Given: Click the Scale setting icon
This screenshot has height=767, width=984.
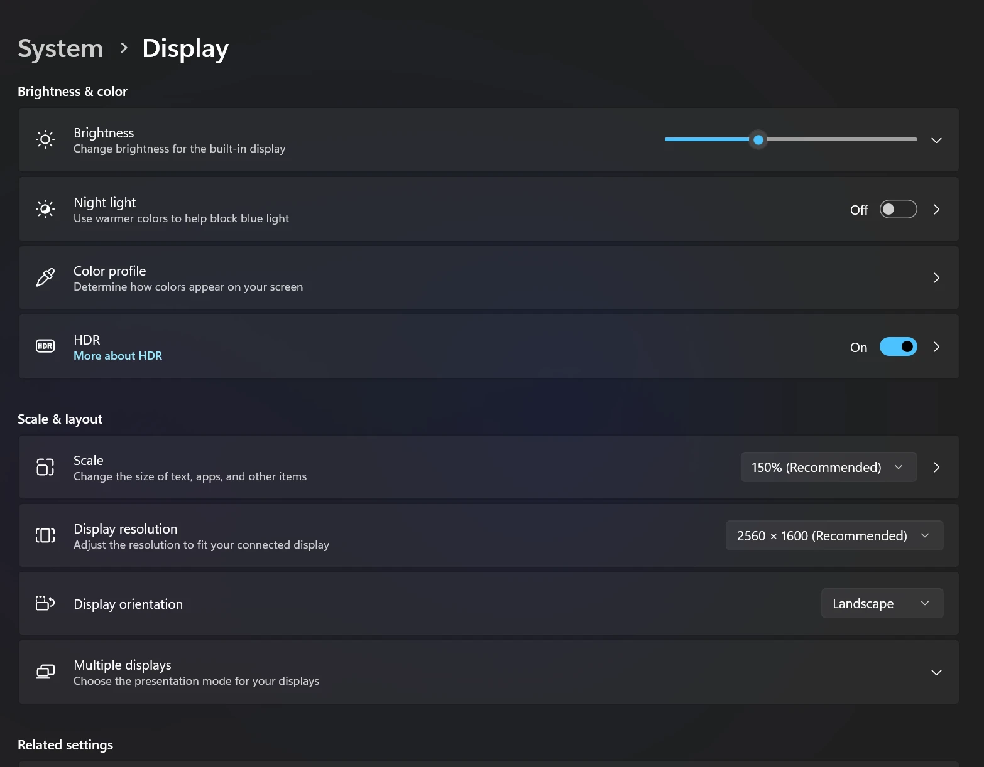Looking at the screenshot, I should point(45,467).
